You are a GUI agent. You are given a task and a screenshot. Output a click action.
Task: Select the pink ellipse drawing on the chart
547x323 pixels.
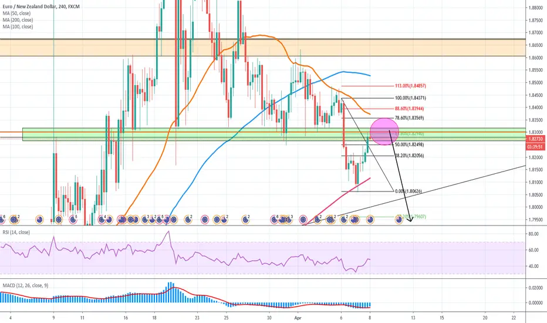pyautogui.click(x=384, y=132)
